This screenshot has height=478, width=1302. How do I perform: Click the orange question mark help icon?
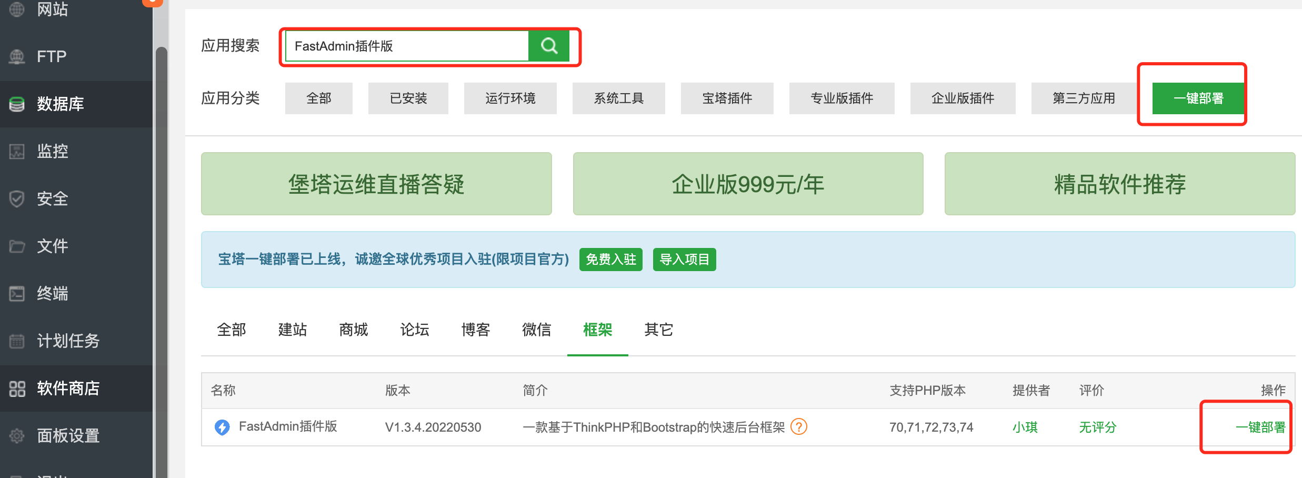pyautogui.click(x=799, y=426)
